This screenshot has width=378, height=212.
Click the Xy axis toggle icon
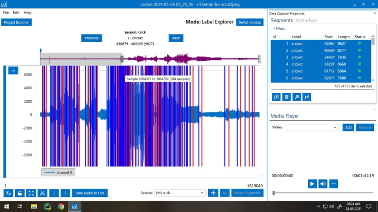click(9, 193)
